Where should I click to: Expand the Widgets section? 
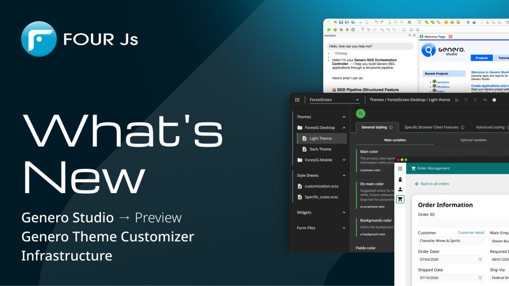pyautogui.click(x=344, y=213)
